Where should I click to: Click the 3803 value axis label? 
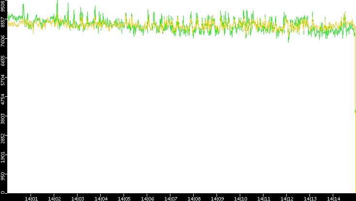coord(3,119)
